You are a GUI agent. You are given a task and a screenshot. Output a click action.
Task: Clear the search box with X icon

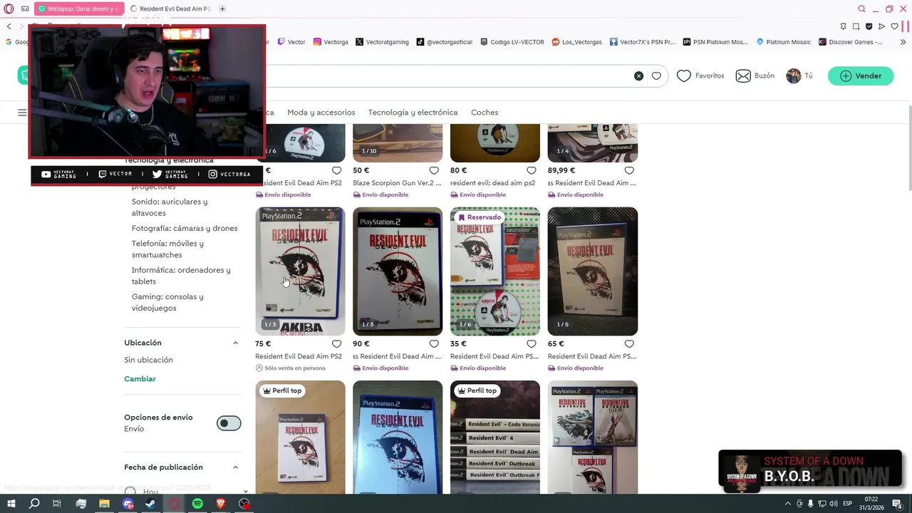pyautogui.click(x=638, y=76)
